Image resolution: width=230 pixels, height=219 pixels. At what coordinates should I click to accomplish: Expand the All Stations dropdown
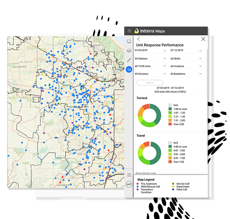tap(150, 59)
